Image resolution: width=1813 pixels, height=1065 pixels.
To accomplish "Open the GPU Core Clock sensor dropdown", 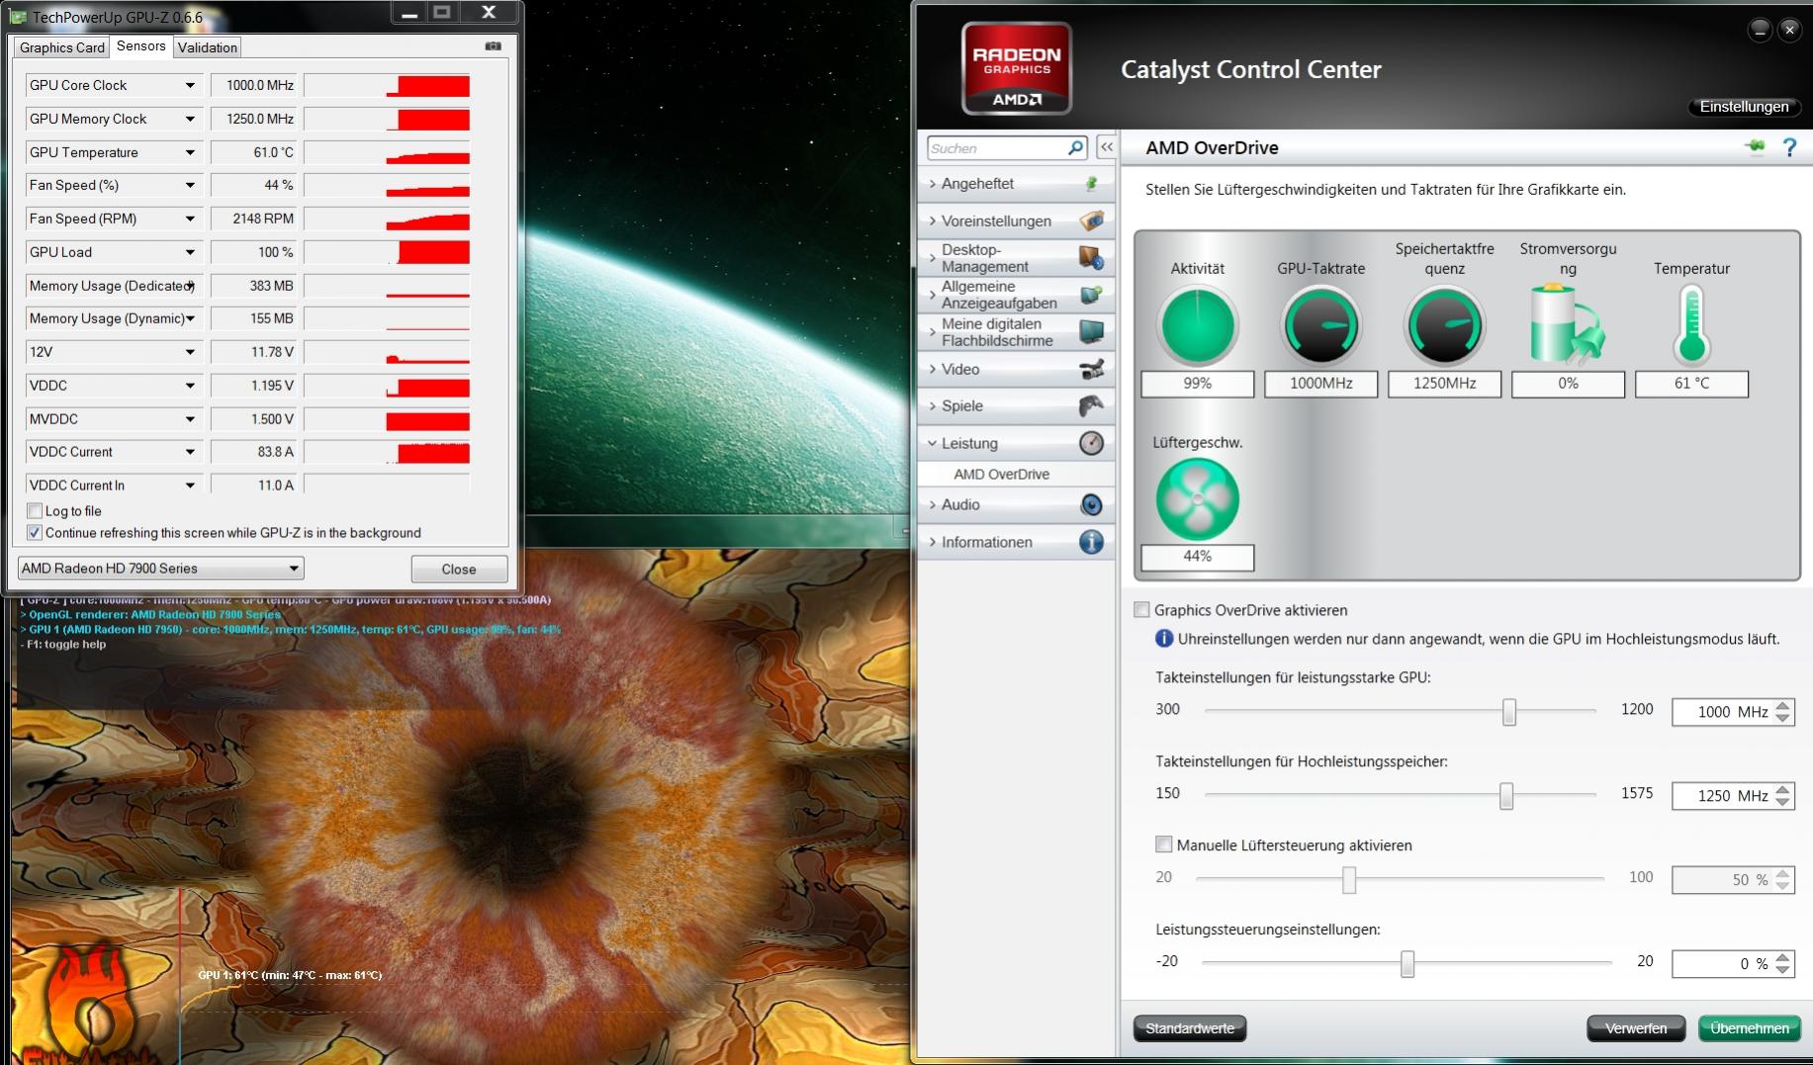I will pyautogui.click(x=190, y=86).
